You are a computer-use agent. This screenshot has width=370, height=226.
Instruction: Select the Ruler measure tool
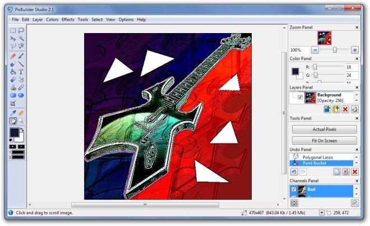click(21, 113)
